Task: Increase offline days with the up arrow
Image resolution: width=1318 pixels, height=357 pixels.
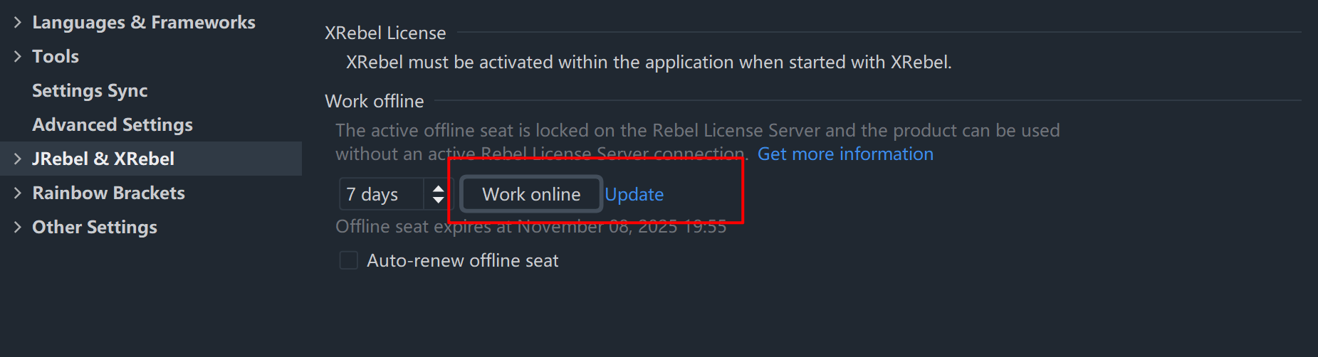Action: (x=439, y=188)
